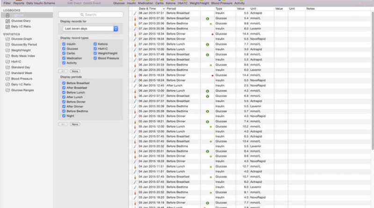Viewport: 374px width, 208px height.
Task: Add a Medication entry from the toolbar
Action: tap(145, 3)
